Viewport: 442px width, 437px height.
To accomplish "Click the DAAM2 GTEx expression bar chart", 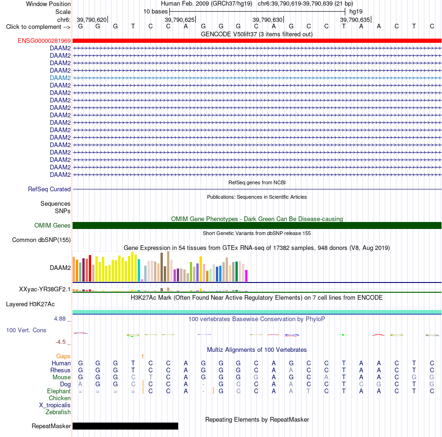I will 160,267.
